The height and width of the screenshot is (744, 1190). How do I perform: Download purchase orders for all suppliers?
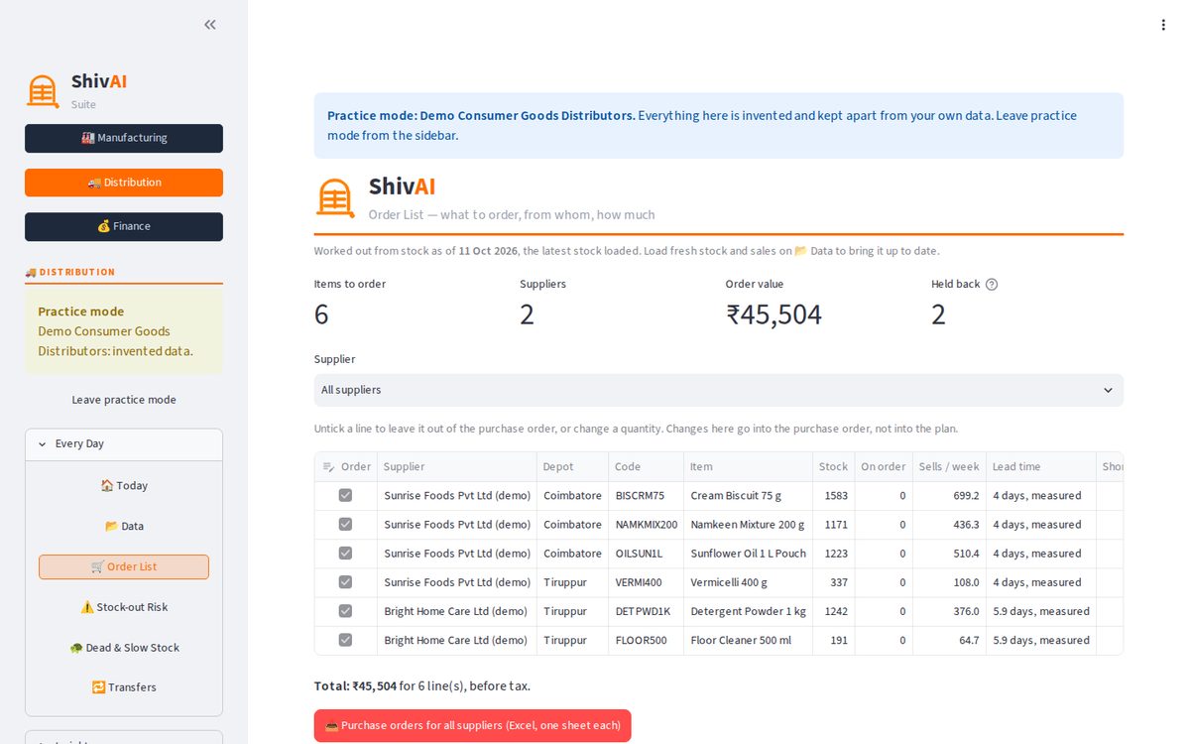473,725
